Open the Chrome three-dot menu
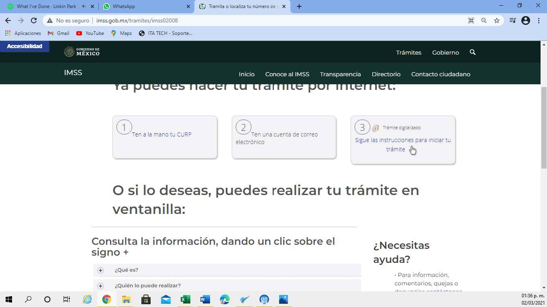This screenshot has width=547, height=307. (x=539, y=20)
